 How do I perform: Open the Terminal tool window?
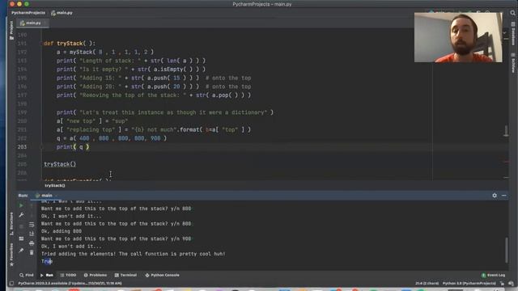click(125, 275)
